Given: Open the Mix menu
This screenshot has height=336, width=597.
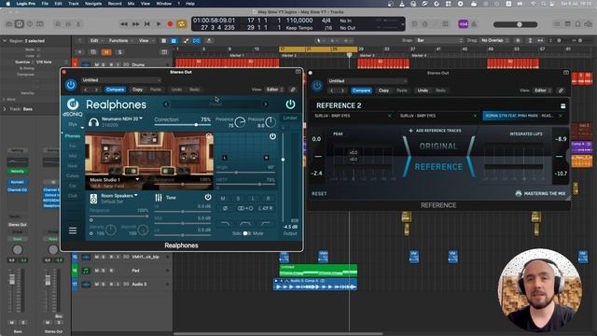Looking at the screenshot, I should click(131, 4).
